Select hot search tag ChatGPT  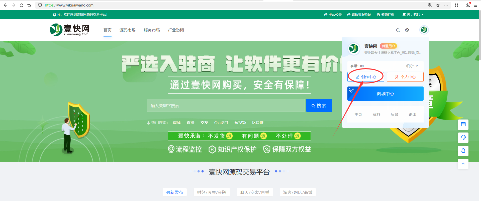(221, 123)
